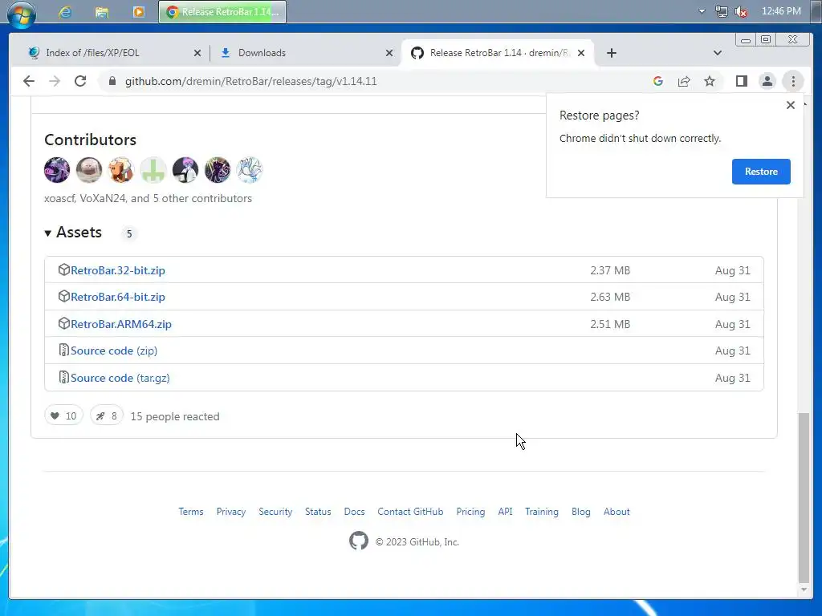The width and height of the screenshot is (822, 616).
Task: Download RetroBar.64-bit.zip
Action: tap(118, 297)
